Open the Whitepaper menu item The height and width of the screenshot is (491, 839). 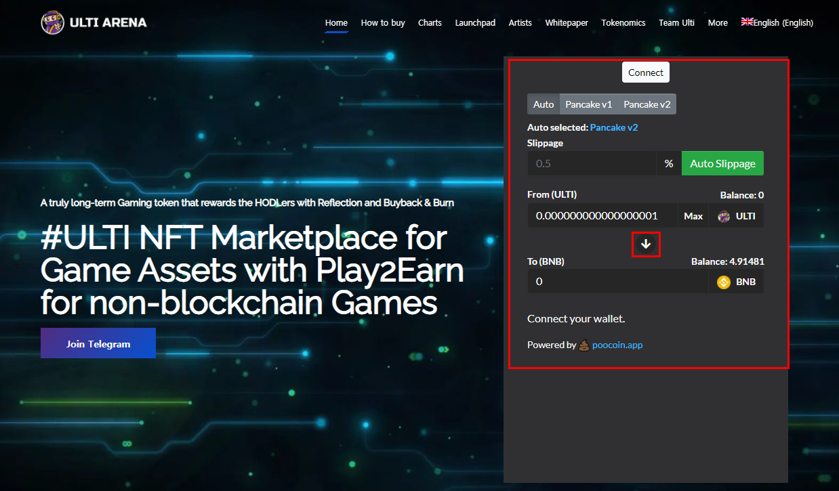[x=567, y=22]
